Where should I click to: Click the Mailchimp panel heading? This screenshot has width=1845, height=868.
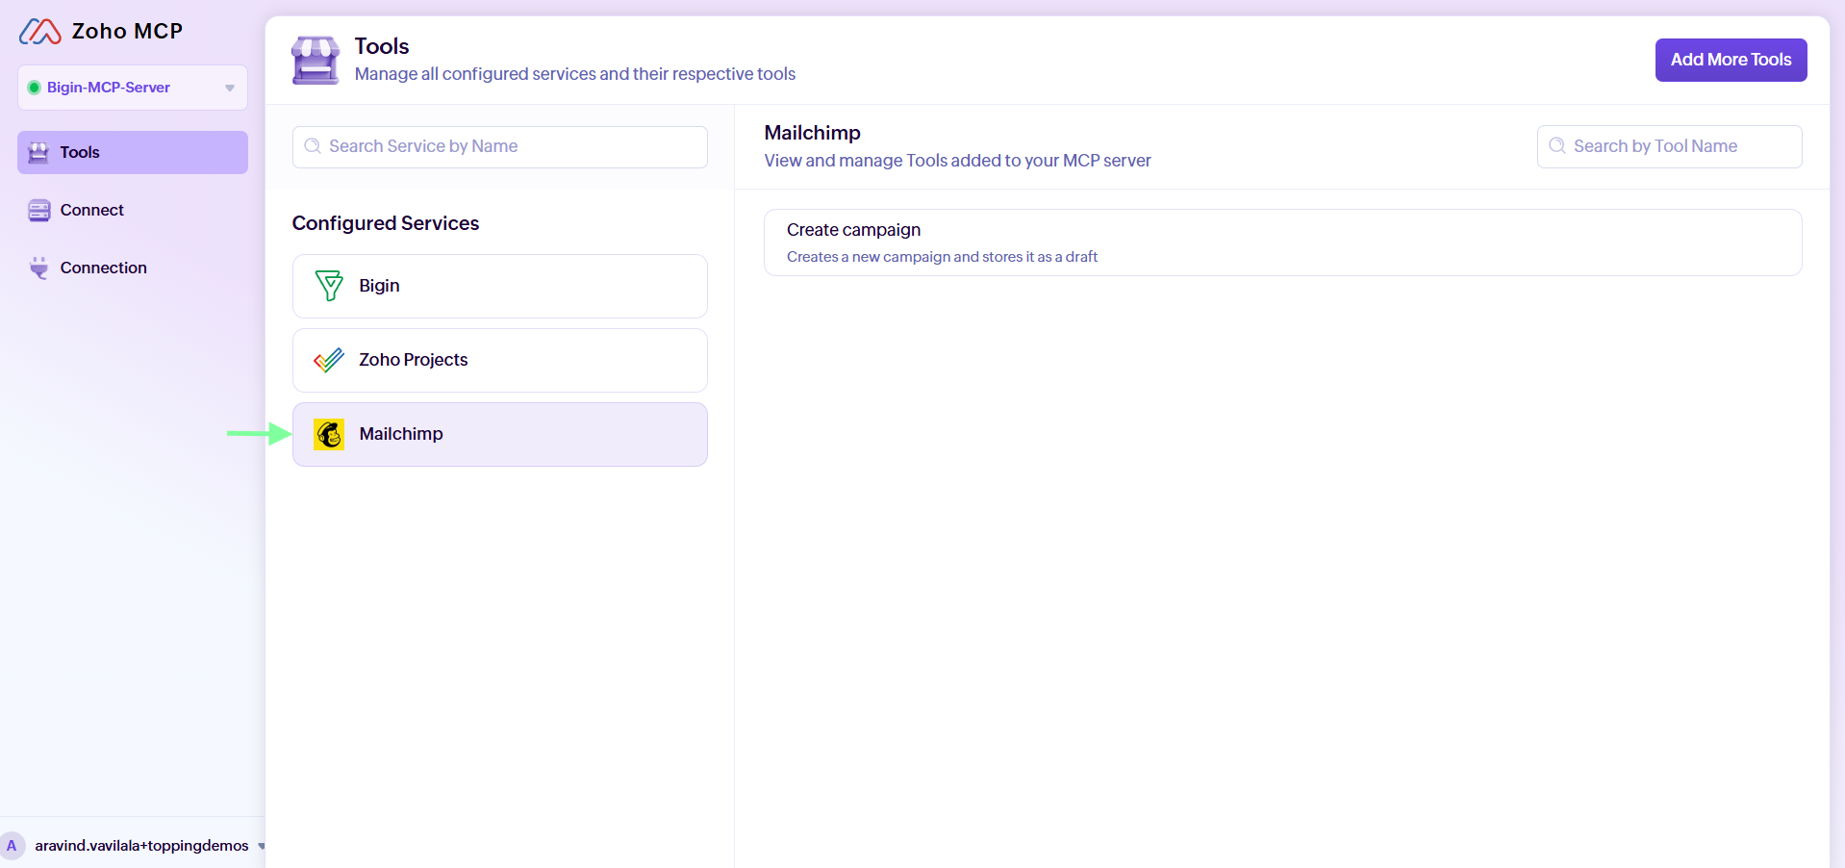coord(813,133)
